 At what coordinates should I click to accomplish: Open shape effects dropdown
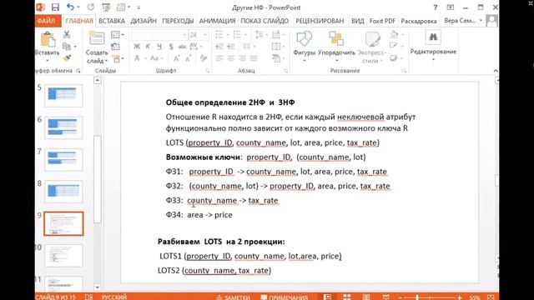pos(395,58)
